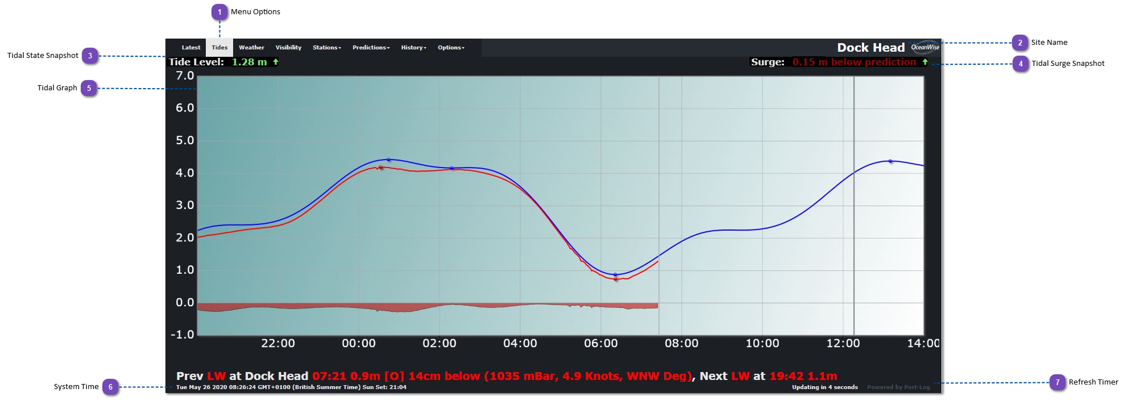The image size is (1128, 401).
Task: Click the Powered by Port-Log link
Action: click(898, 387)
